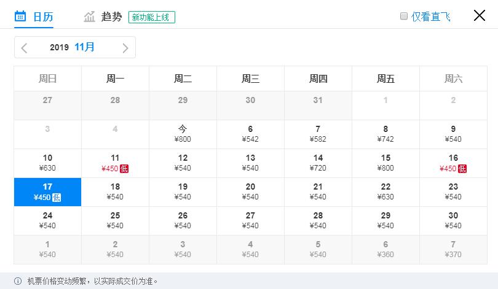Select December 1 priced ¥540

coord(47,250)
